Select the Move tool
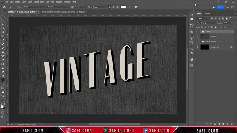This screenshot has height=133, width=237. click(3, 16)
